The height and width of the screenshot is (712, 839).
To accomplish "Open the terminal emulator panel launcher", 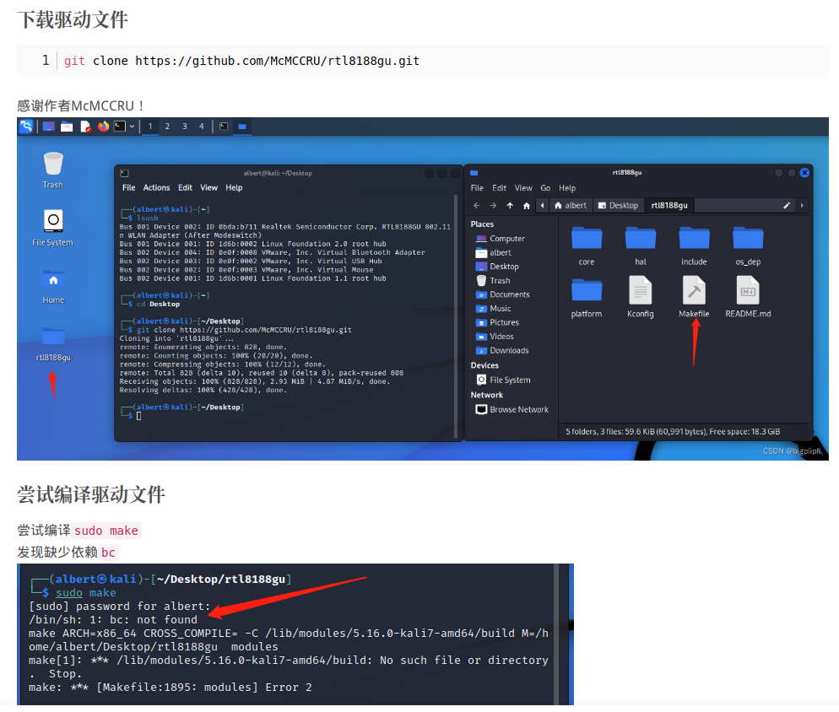I will pos(120,127).
